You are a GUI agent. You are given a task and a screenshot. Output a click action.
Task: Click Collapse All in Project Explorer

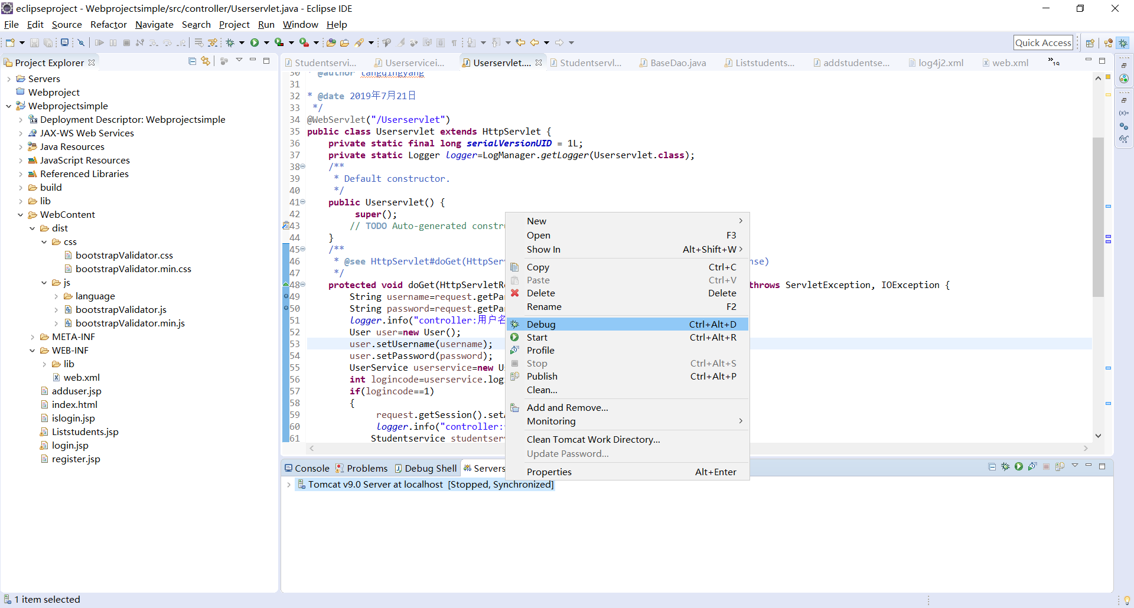pos(192,61)
